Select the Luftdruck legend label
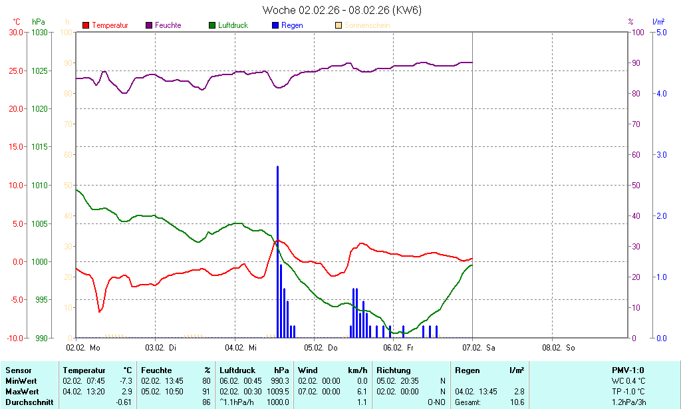The width and height of the screenshot is (681, 409). 236,25
